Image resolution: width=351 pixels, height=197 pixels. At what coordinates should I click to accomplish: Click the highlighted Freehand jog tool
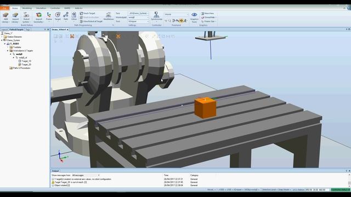[x=181, y=21]
